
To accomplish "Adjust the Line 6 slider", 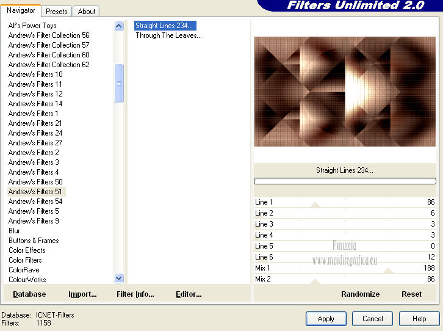I will 345,257.
